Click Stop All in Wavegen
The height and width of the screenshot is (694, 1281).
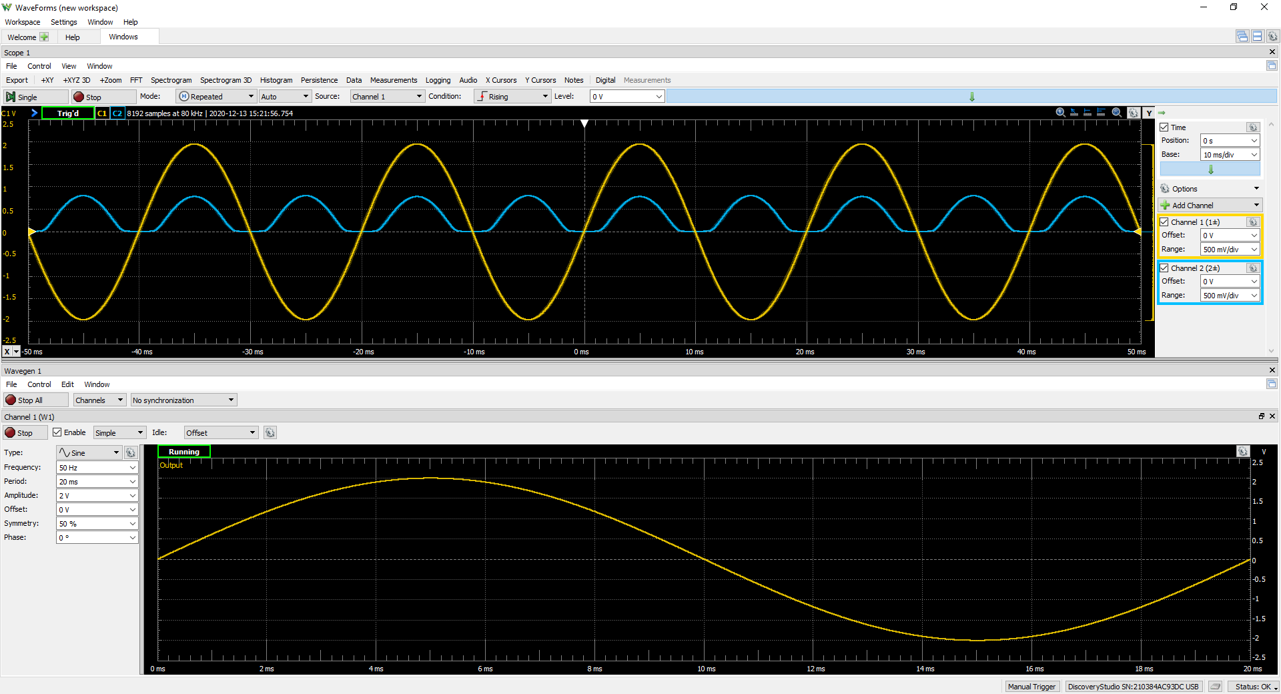point(36,400)
